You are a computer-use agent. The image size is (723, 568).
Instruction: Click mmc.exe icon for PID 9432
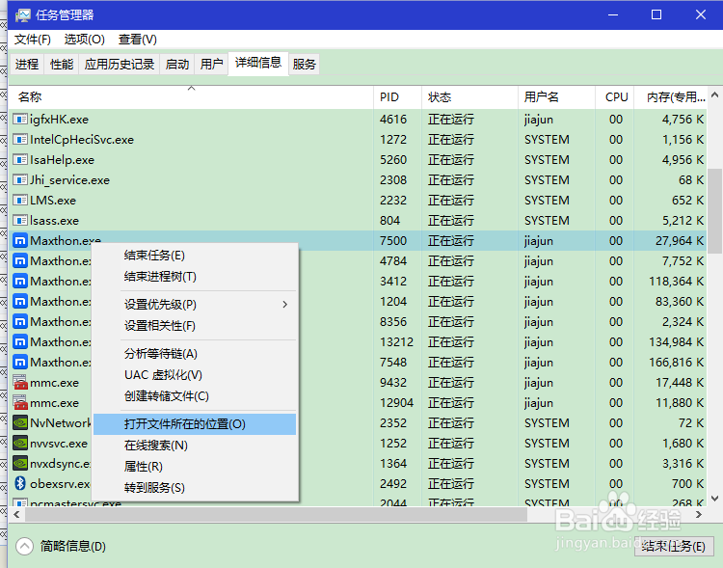coord(20,383)
